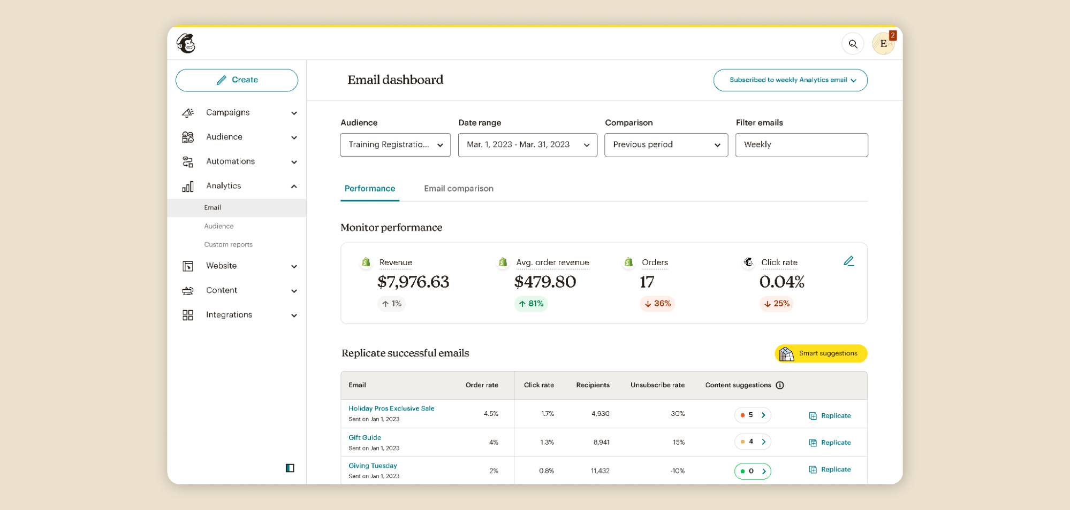Open search using the magnifier icon
Screen dimensions: 1070x510
tap(853, 43)
